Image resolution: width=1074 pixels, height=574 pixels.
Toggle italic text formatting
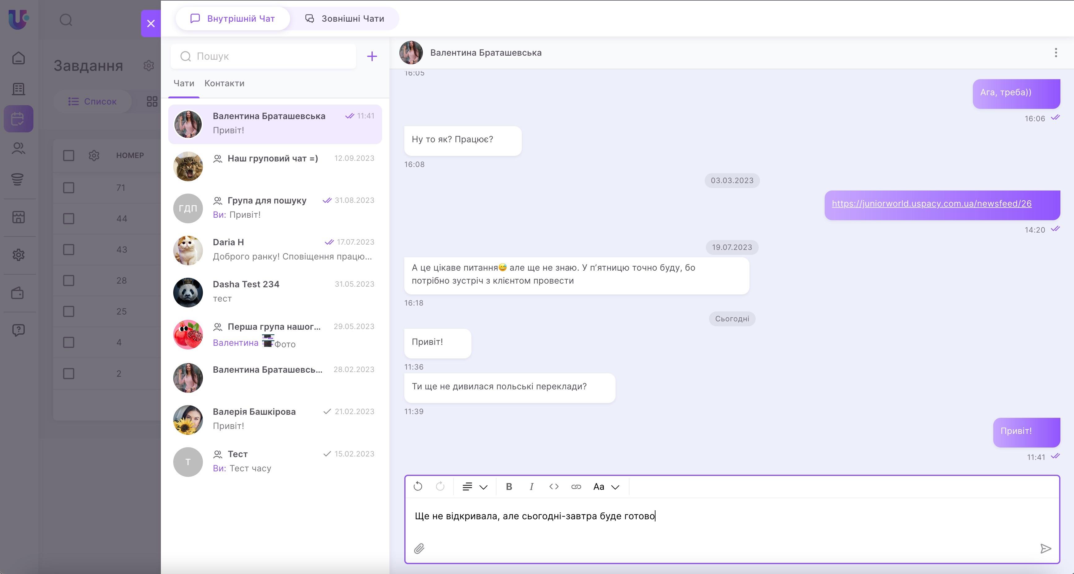(x=531, y=486)
